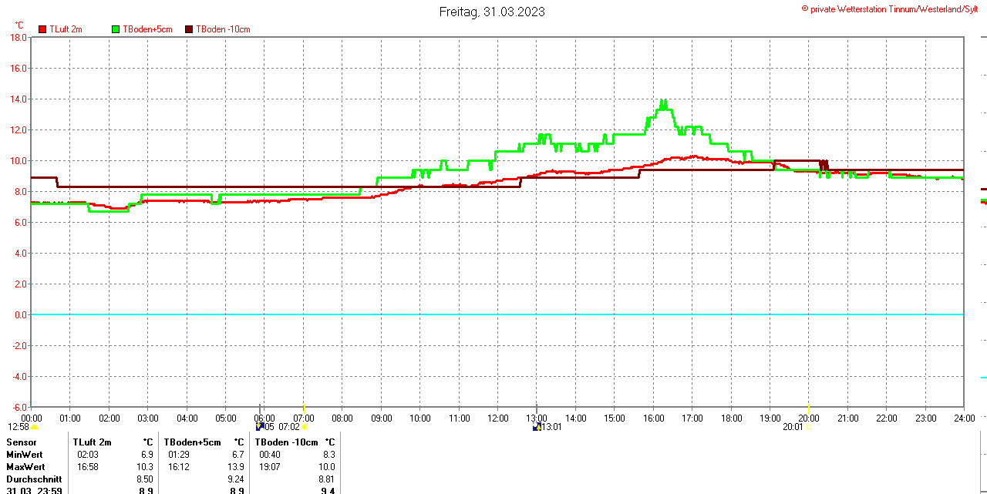Screen dimensions: 987x494
Task: Click the chart title Freitag, 31.03.2023
Action: click(x=492, y=12)
